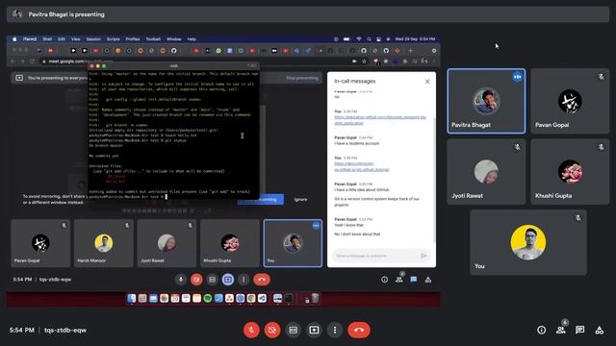616x346 pixels.
Task: Open the Scripts menu in shared screen
Action: (x=114, y=39)
